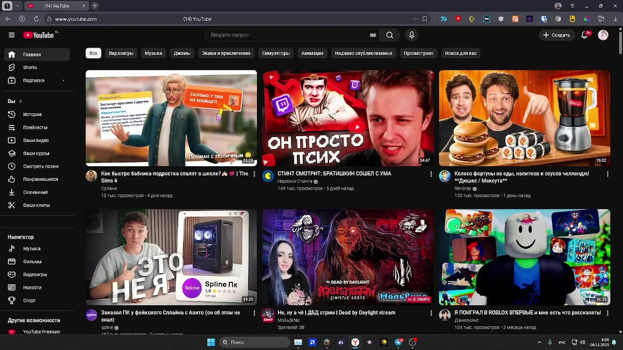This screenshot has height=350, width=623.
Task: Go to Shorts in the sidebar
Action: [x=37, y=68]
